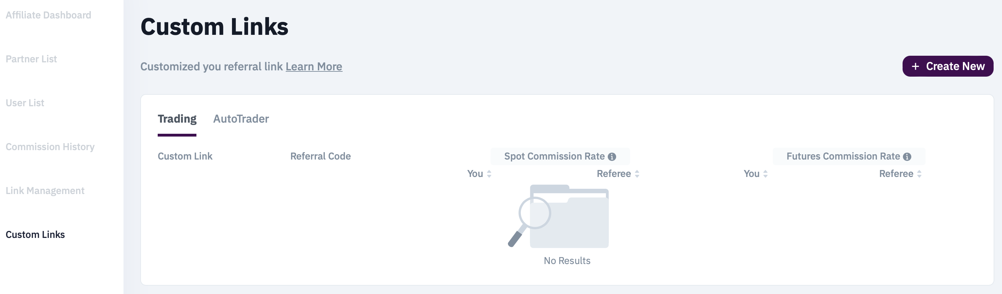Switch to the Trading tab

coord(177,119)
